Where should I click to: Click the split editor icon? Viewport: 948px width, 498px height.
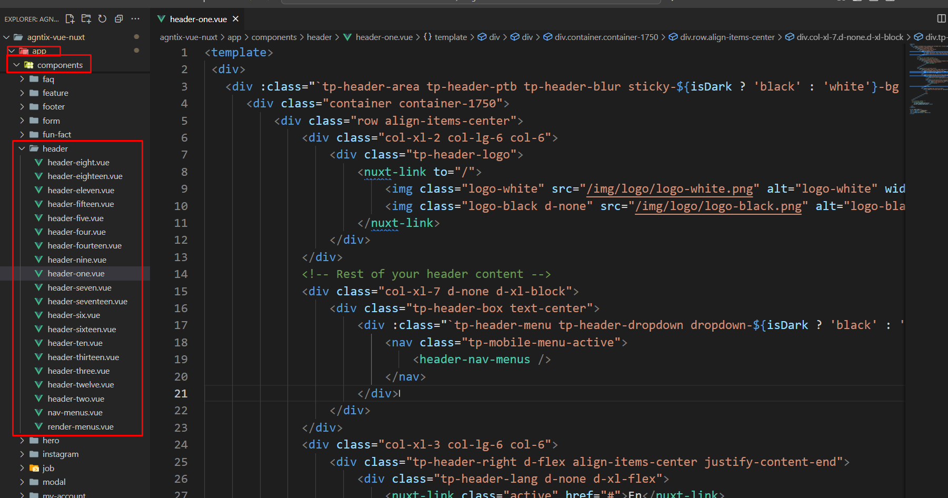tap(941, 19)
